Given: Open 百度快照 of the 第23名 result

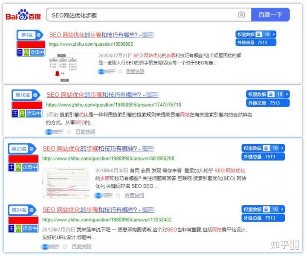Looking at the screenshot, I should click(x=134, y=195).
